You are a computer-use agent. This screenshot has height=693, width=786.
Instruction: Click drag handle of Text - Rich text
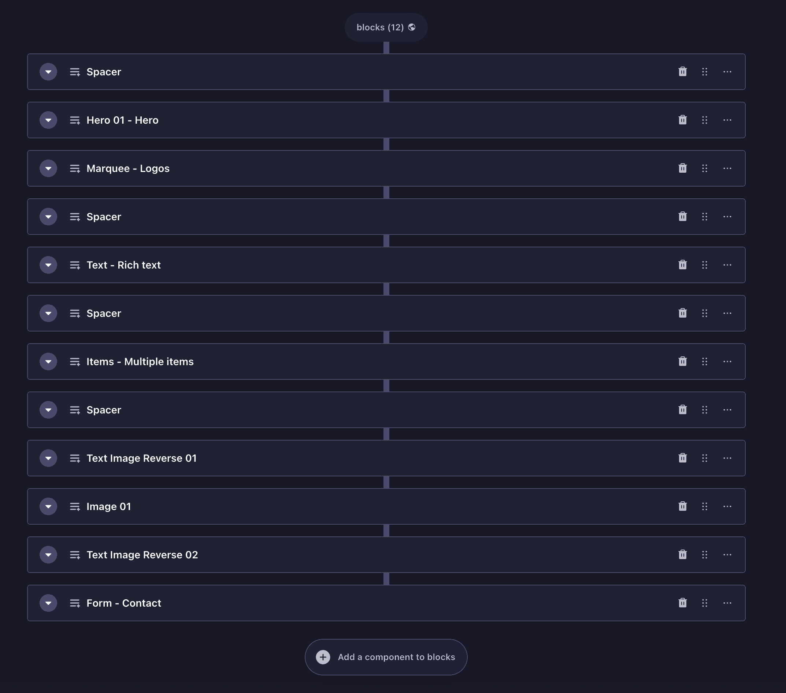[704, 265]
